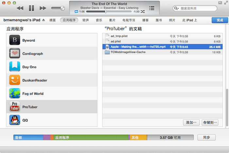The width and height of the screenshot is (229, 153).
Task: Select the ad_tmp.plist file
Action: click(x=162, y=36)
